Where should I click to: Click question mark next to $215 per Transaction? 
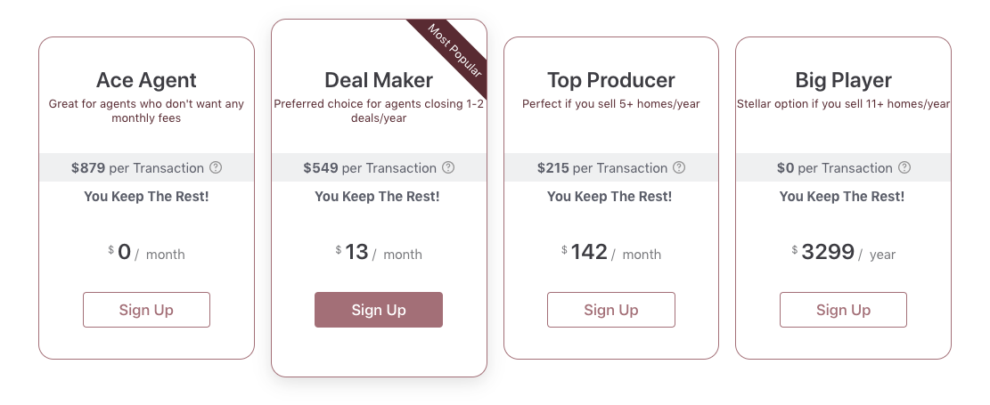[x=679, y=168]
